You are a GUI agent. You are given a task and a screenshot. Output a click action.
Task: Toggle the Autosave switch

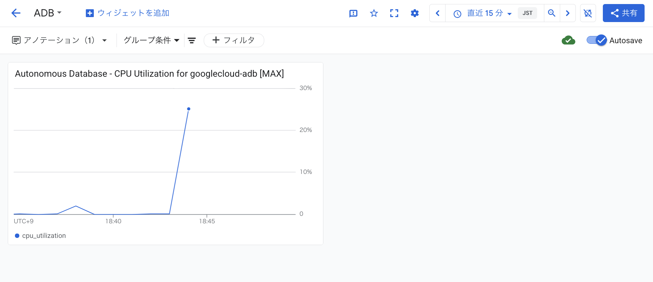[597, 40]
